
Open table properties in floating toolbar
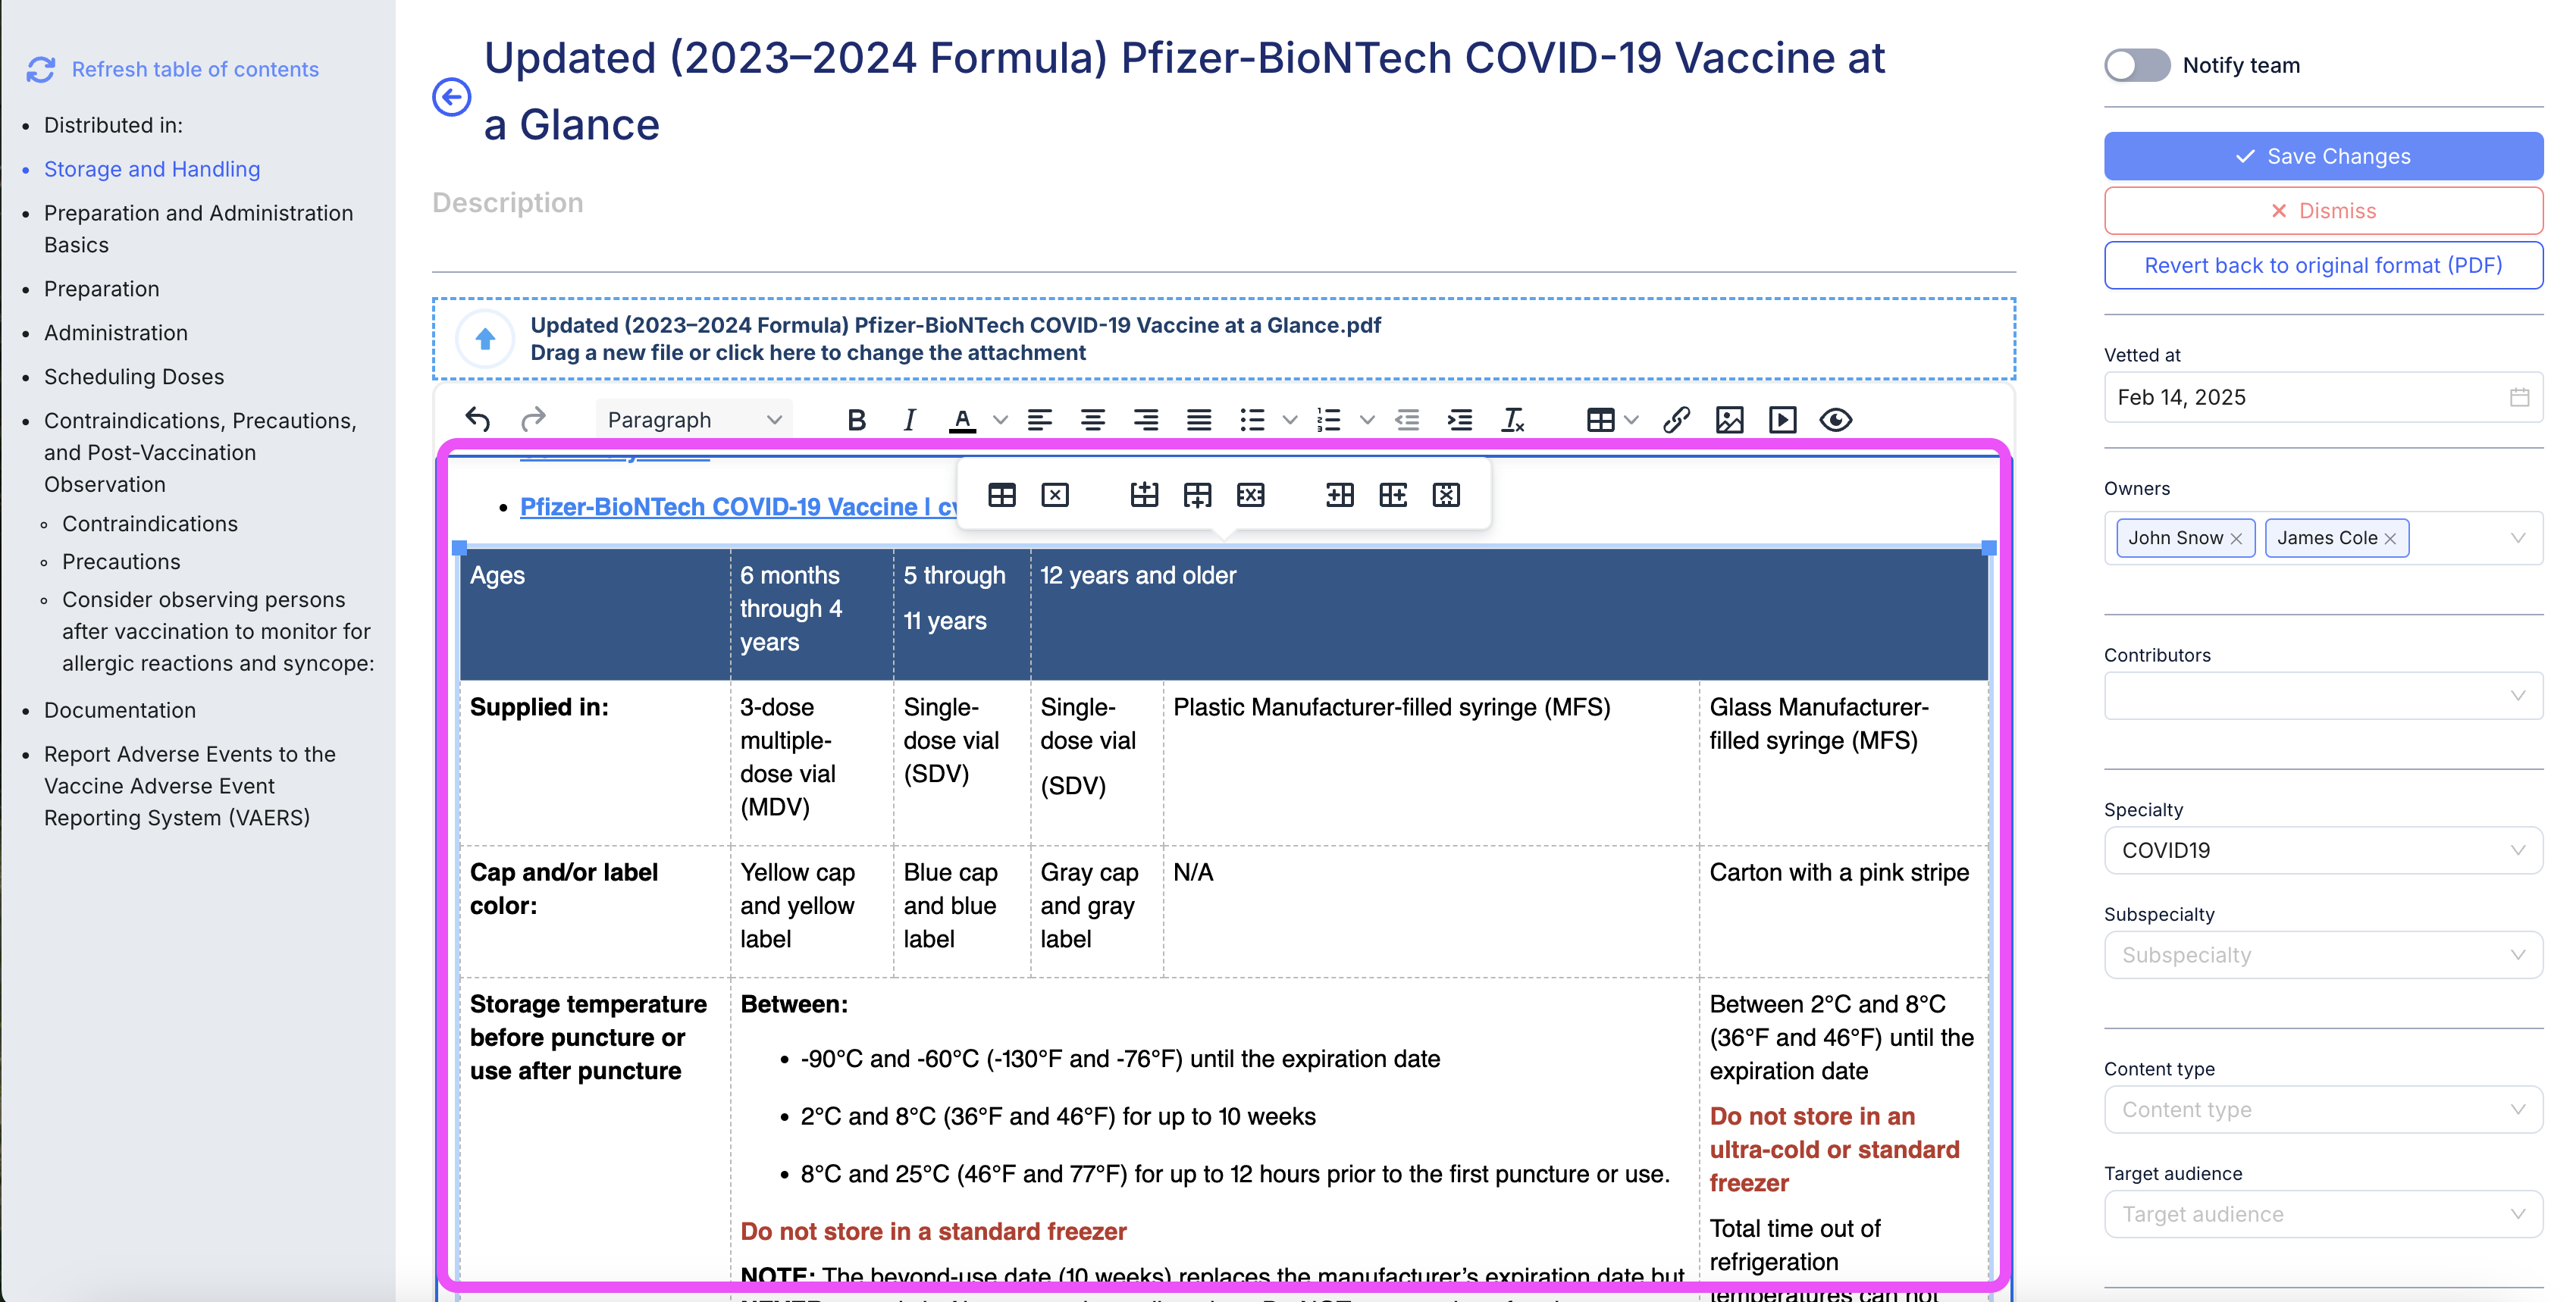click(x=1002, y=495)
